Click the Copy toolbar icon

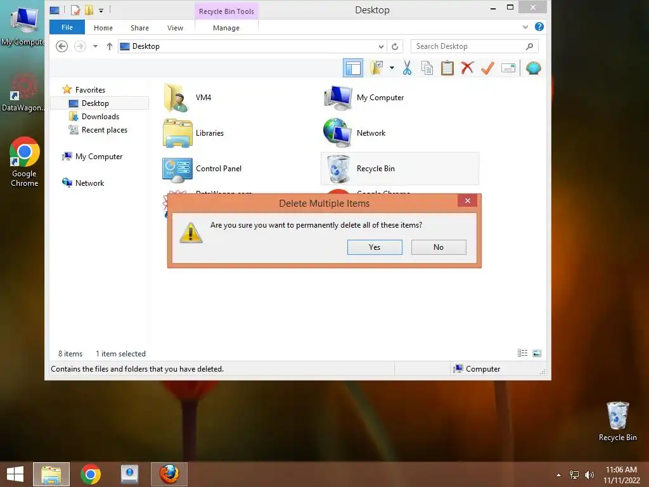[x=427, y=68]
